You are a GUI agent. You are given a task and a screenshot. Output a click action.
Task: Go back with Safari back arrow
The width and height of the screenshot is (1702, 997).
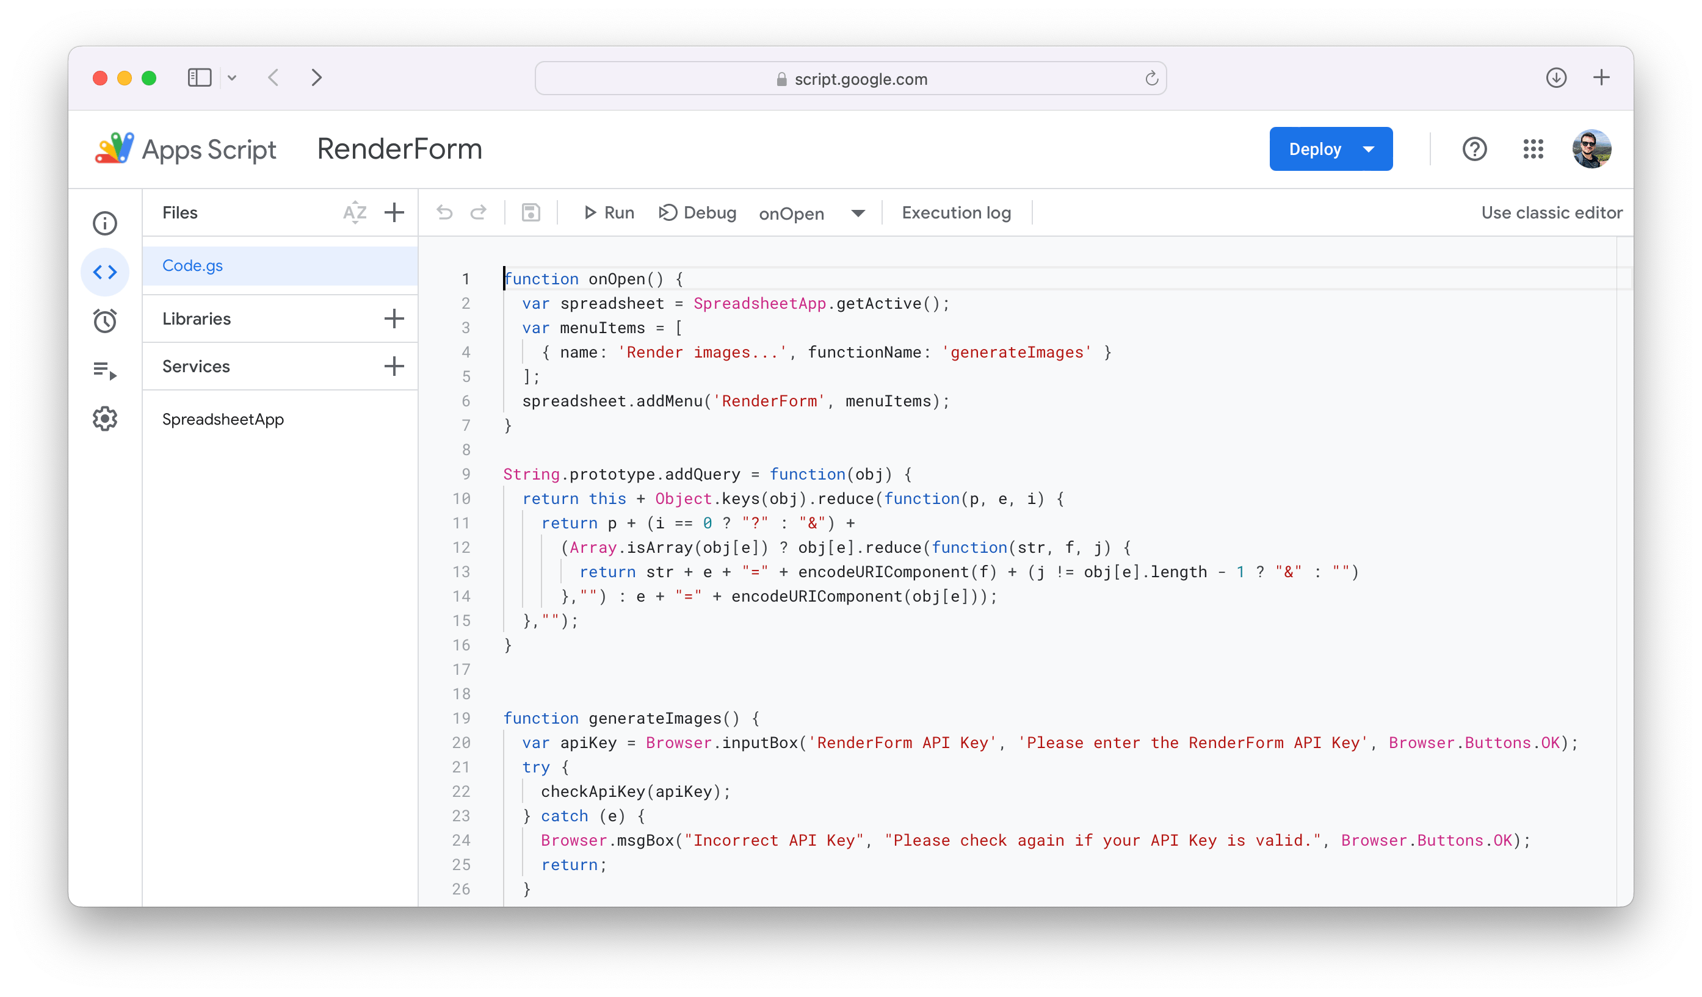pyautogui.click(x=273, y=77)
